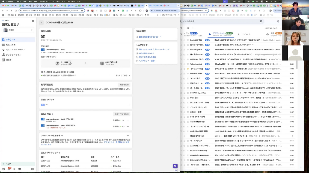The image size is (309, 173).
Task: Open the Chrome tab search dropdown
Action: pos(178,5)
